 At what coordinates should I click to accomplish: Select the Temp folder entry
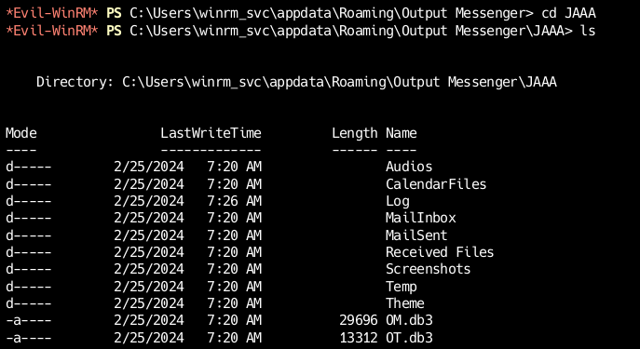tap(402, 287)
